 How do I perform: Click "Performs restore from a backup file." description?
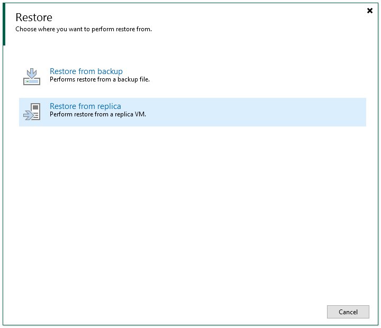pos(99,79)
